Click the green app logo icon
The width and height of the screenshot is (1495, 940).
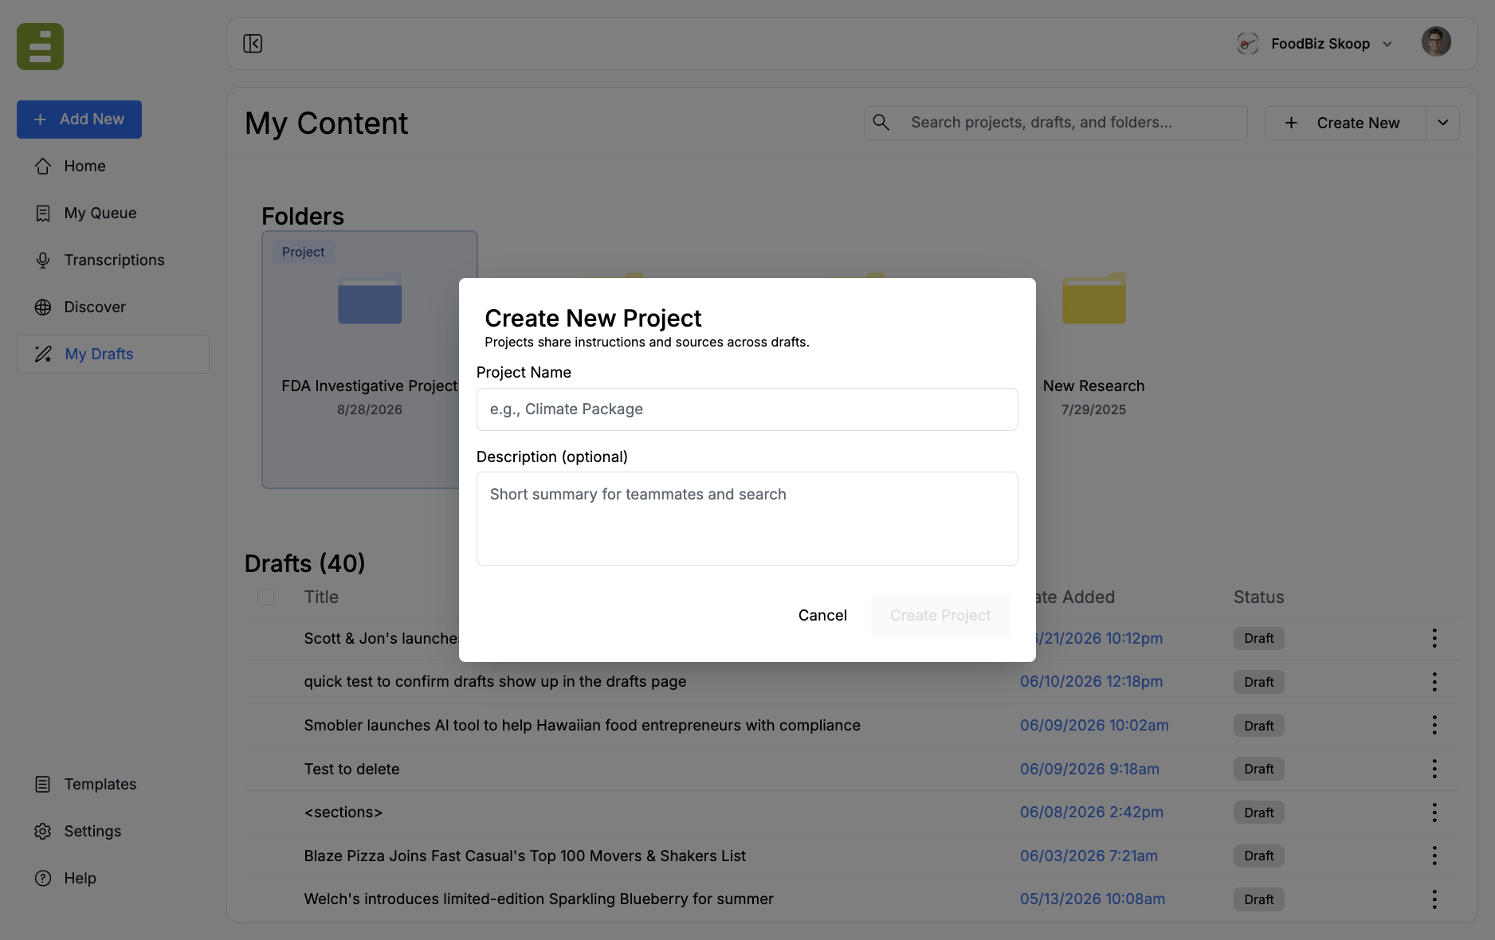40,47
